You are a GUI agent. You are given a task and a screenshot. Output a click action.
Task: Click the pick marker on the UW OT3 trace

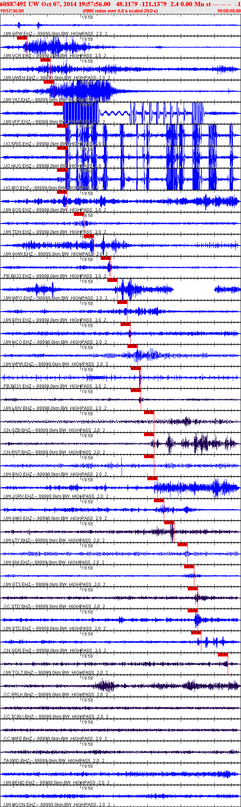click(189, 567)
